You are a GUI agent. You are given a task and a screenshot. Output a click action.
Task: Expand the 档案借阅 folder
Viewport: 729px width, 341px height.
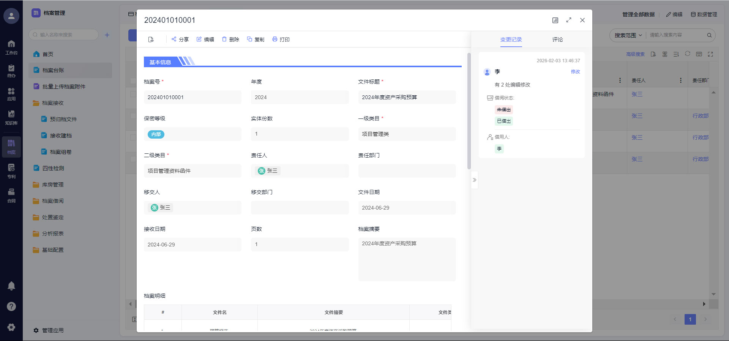53,201
